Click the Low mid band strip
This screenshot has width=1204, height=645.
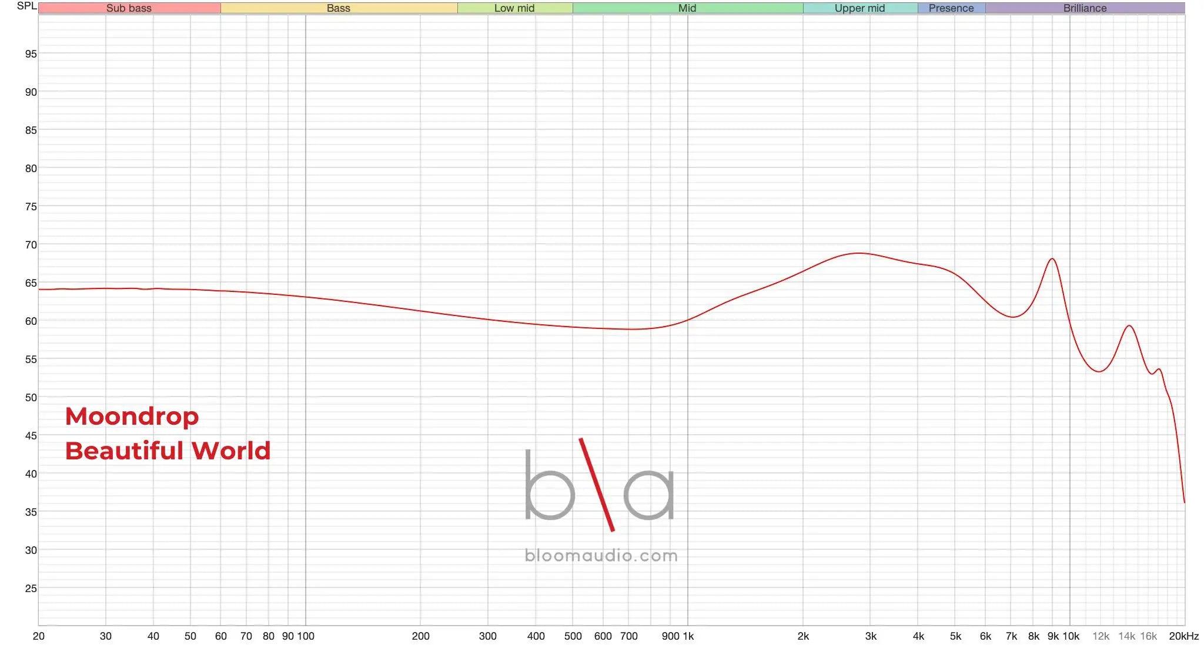[514, 8]
